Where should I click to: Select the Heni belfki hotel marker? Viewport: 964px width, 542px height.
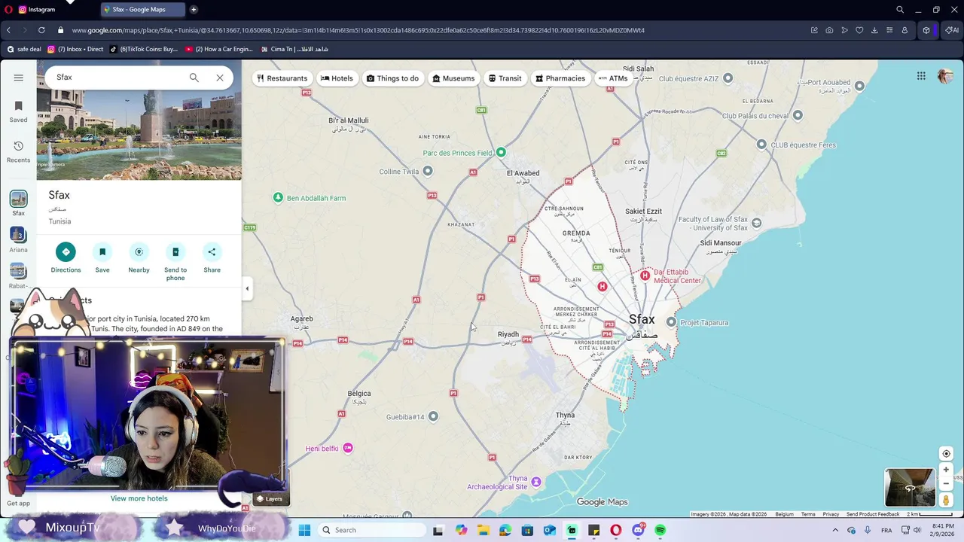348,448
